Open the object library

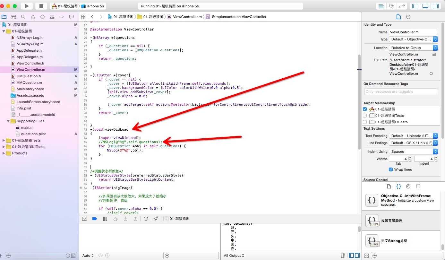pos(408,186)
